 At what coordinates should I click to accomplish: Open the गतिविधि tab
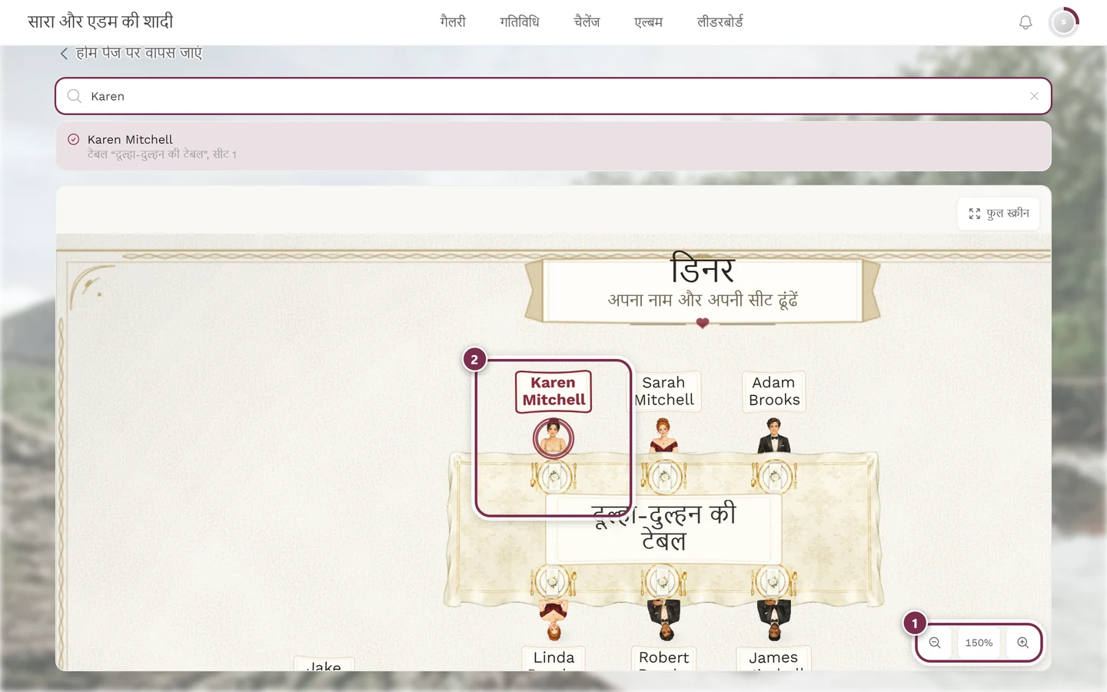(x=520, y=22)
